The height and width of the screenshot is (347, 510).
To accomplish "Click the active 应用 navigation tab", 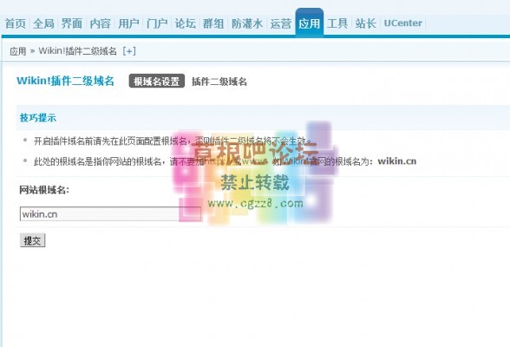I will coord(310,23).
